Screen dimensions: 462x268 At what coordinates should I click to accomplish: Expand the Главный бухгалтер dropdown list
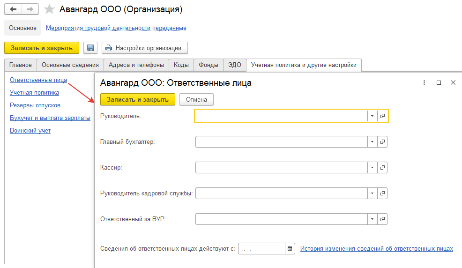coord(373,141)
